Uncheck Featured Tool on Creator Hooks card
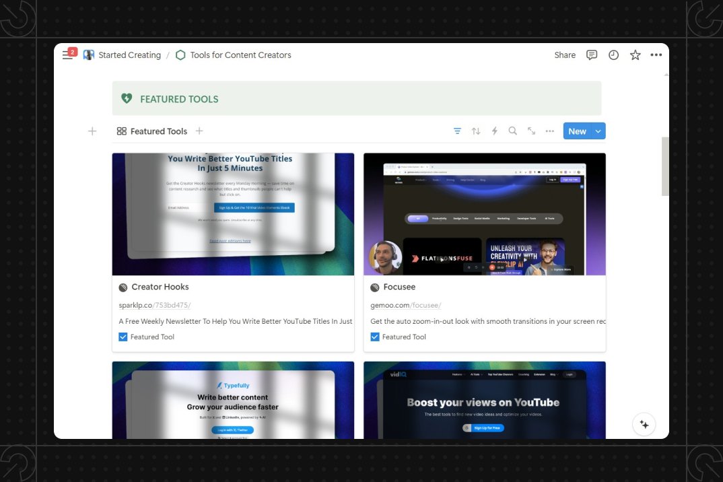This screenshot has width=723, height=482. 123,337
